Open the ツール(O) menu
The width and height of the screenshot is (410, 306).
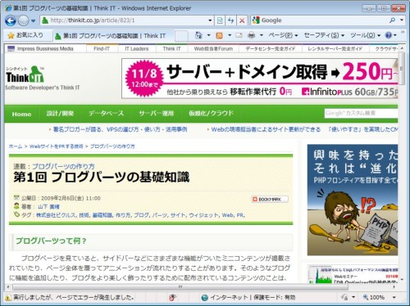click(366, 35)
